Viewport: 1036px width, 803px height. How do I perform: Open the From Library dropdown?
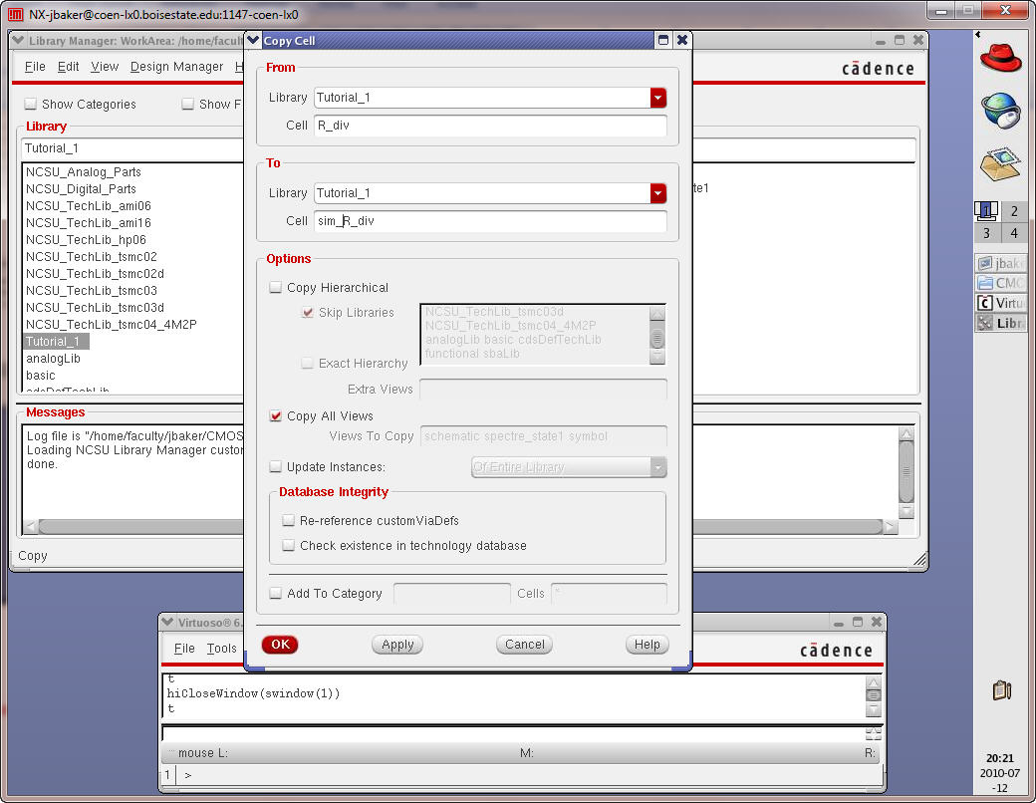pyautogui.click(x=657, y=98)
